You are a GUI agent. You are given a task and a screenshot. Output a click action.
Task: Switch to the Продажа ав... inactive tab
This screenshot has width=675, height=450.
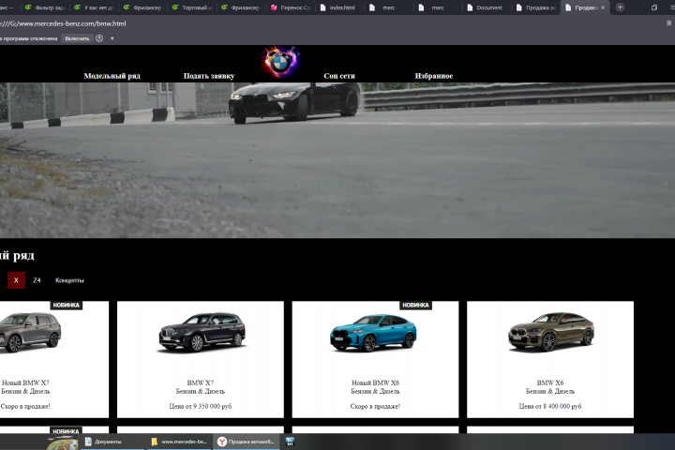pyautogui.click(x=536, y=7)
